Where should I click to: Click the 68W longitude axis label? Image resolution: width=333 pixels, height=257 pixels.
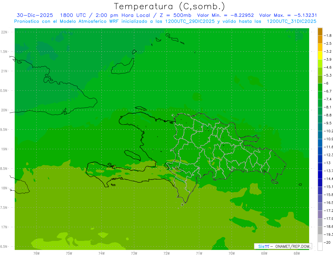pos(297,253)
